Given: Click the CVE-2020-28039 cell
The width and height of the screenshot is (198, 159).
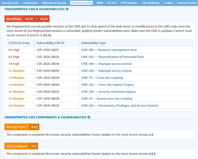Looking at the screenshot, I should coord(57,71).
